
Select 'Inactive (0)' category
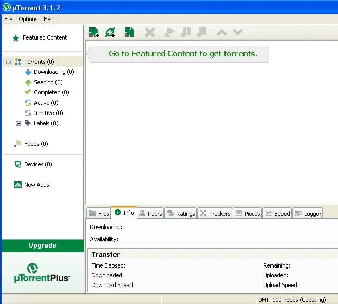48,113
